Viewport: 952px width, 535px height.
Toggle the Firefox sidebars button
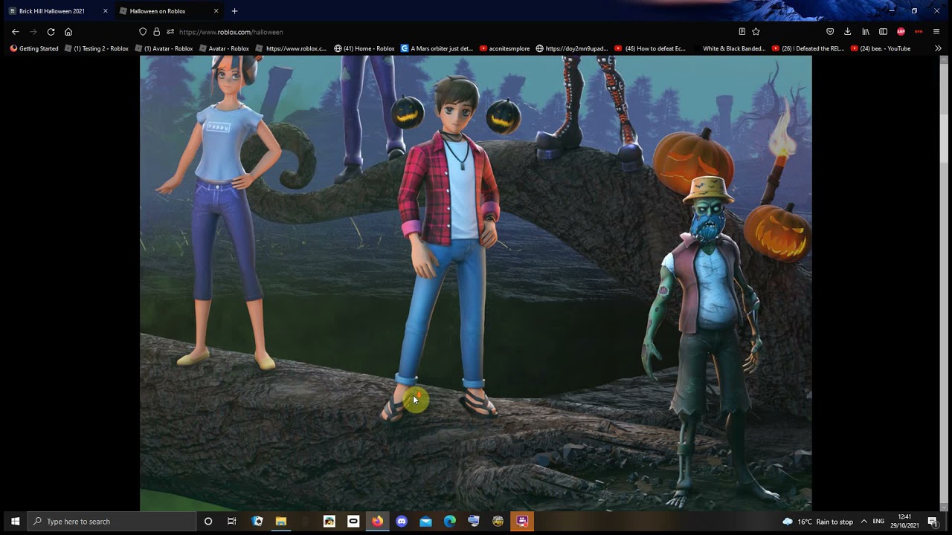tap(883, 32)
